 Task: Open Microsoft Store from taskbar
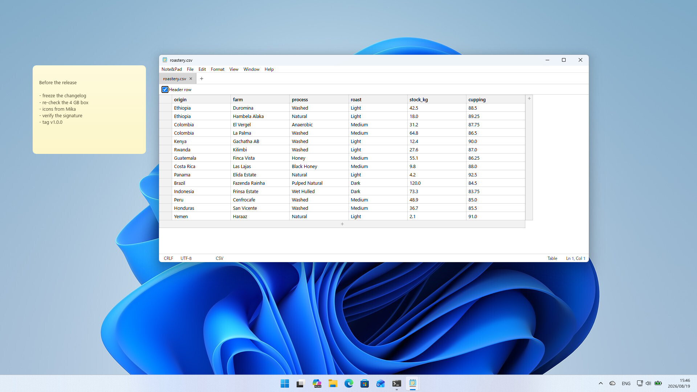pos(365,383)
